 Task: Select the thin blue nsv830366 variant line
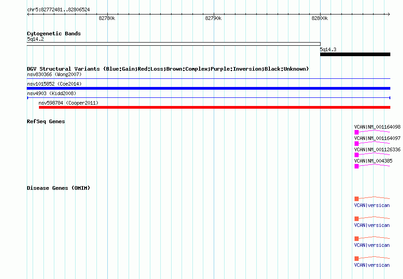tap(209, 79)
